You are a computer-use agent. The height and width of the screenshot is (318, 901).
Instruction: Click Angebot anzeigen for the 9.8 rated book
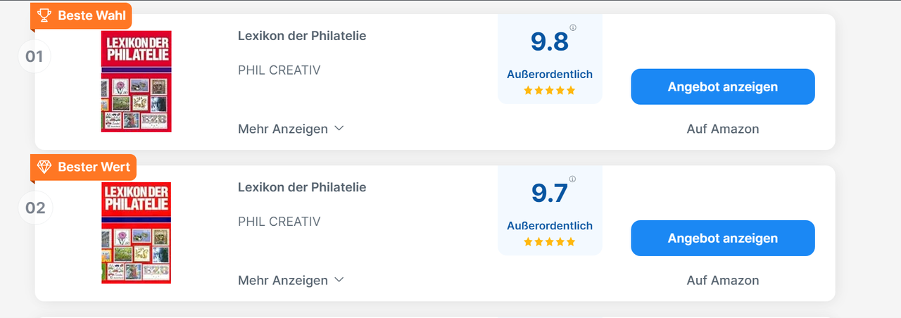pyautogui.click(x=723, y=87)
